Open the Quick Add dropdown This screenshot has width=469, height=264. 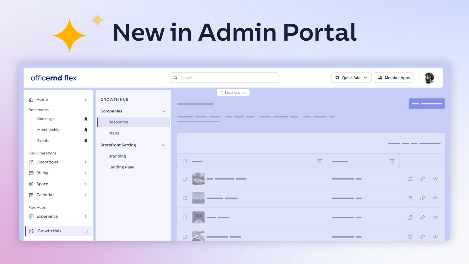(351, 78)
